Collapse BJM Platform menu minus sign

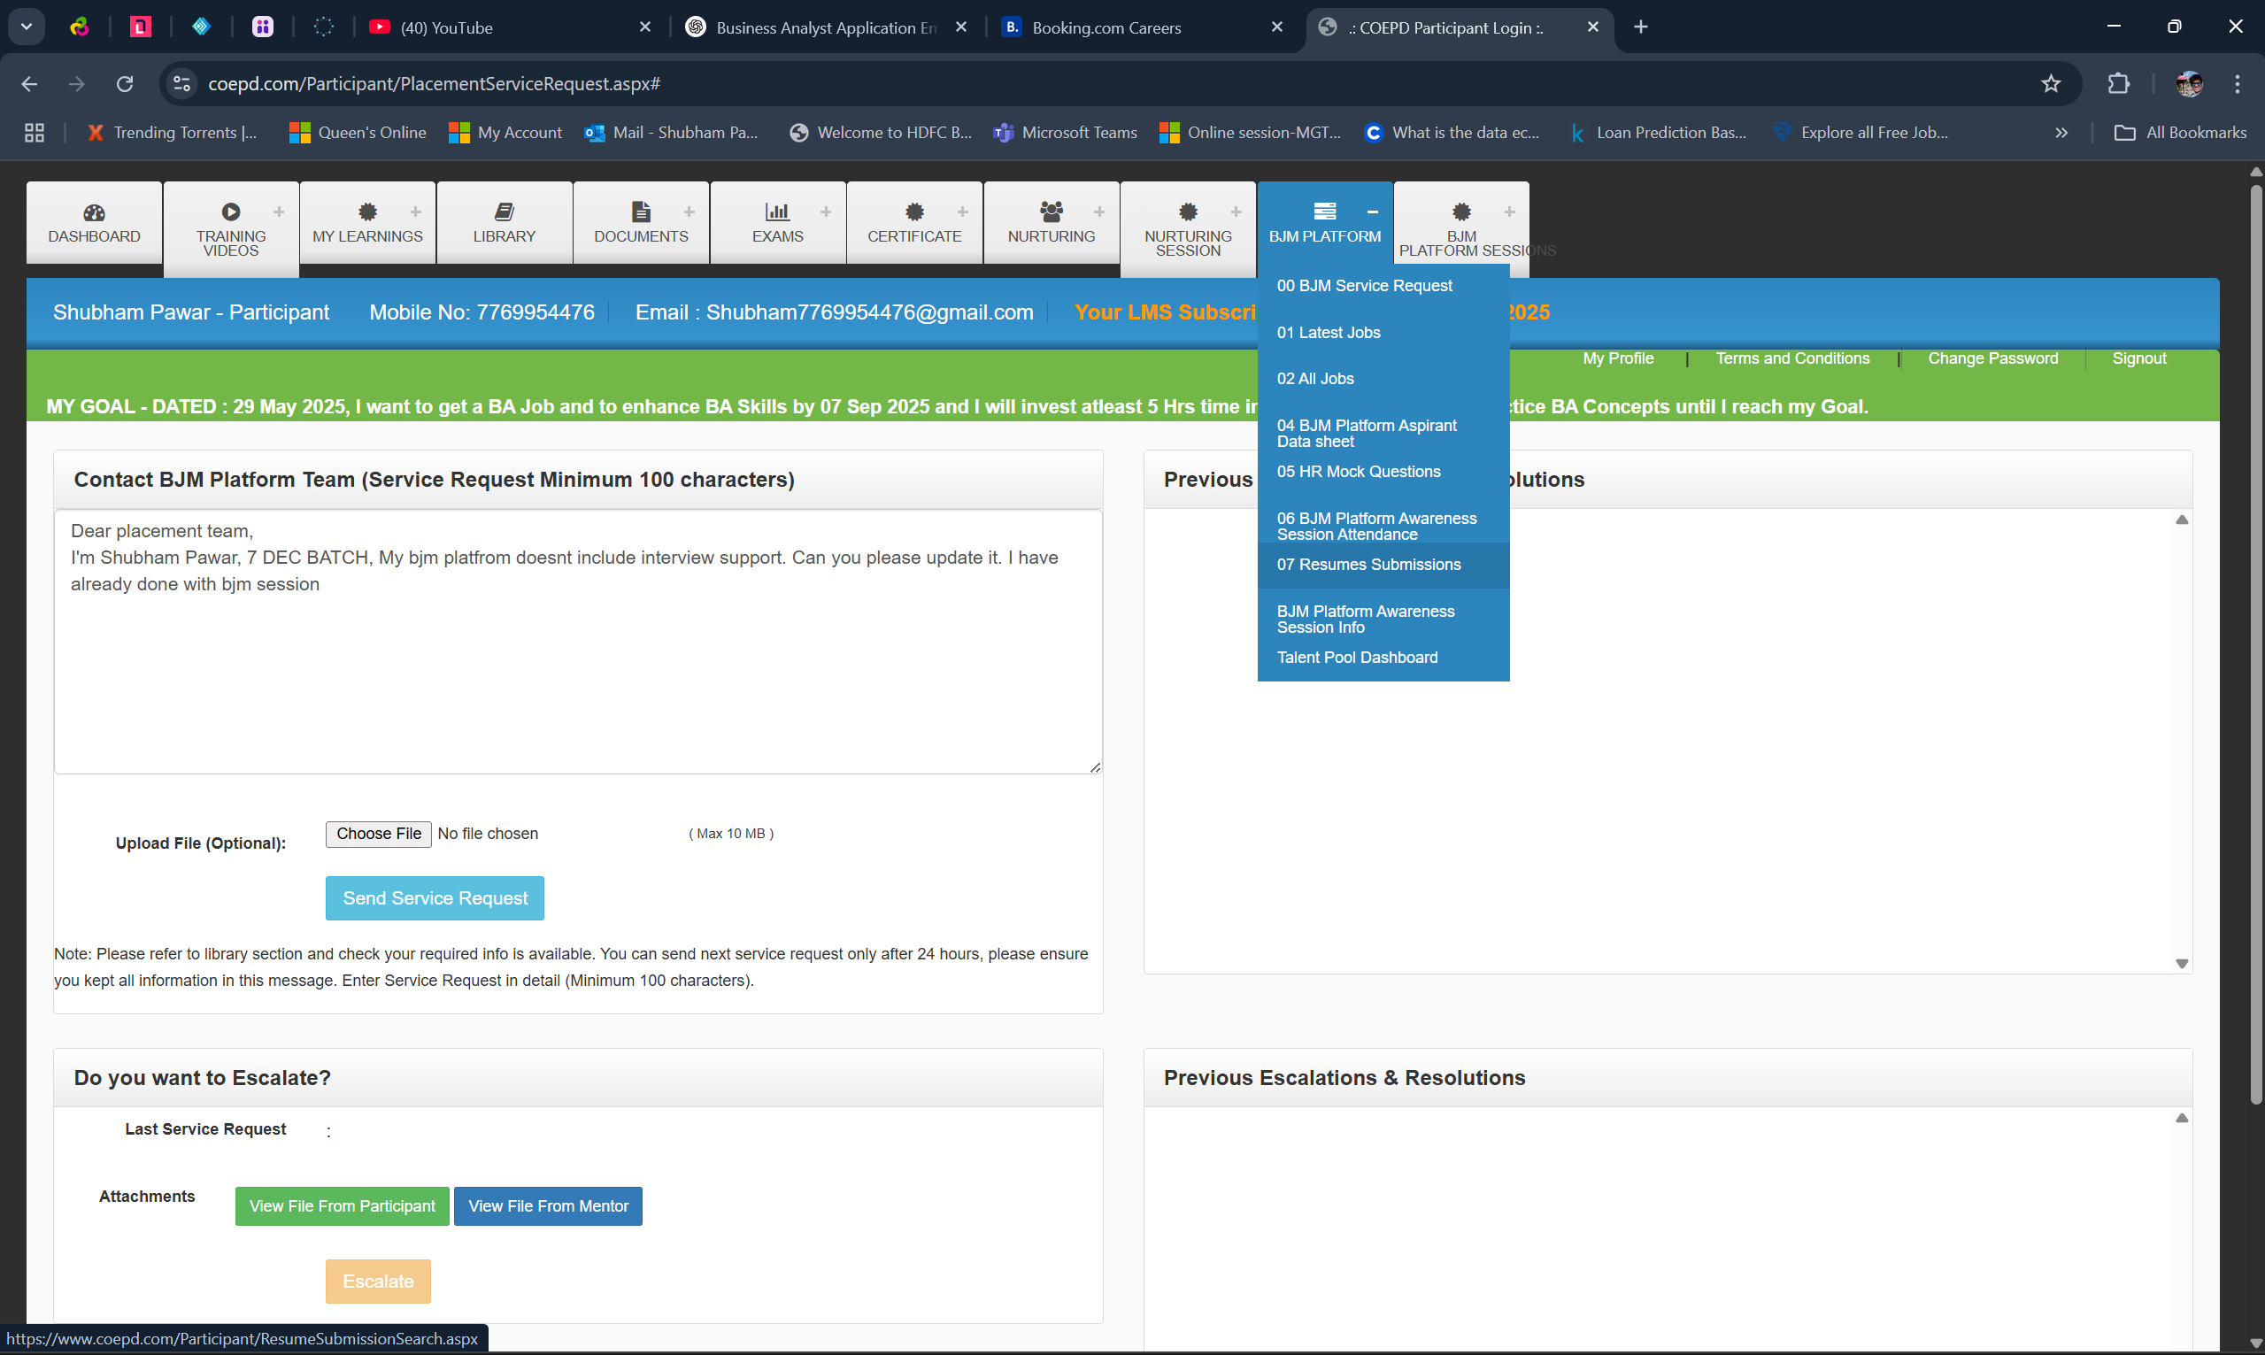1372,212
